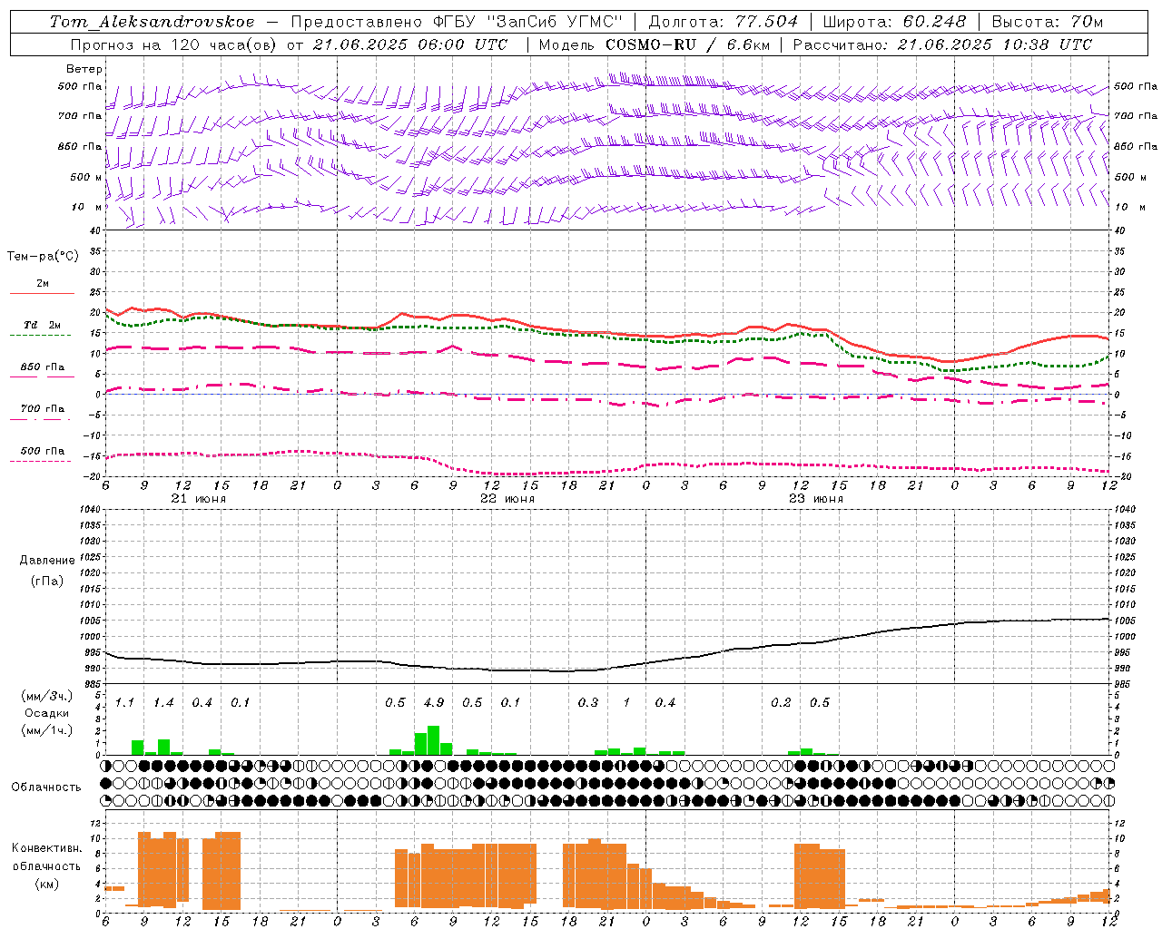Click the tallest green precipitation bar under 4.9

click(x=433, y=740)
